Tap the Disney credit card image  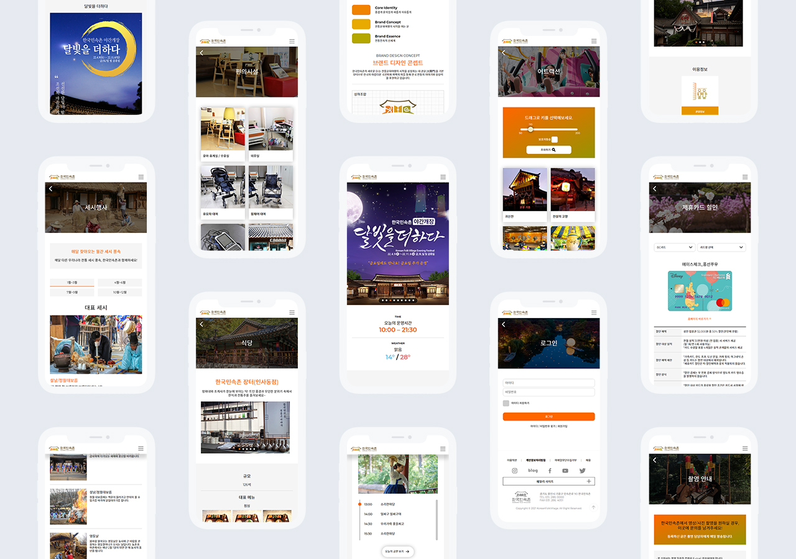[700, 291]
